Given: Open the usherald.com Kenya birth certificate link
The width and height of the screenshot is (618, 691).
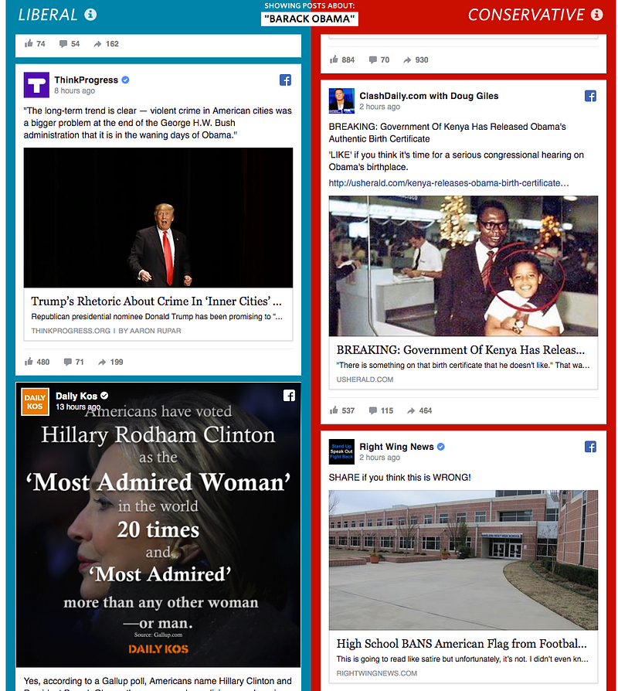Looking at the screenshot, I should pos(448,183).
